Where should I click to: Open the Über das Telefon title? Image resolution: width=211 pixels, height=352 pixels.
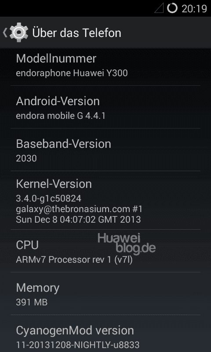point(76,33)
